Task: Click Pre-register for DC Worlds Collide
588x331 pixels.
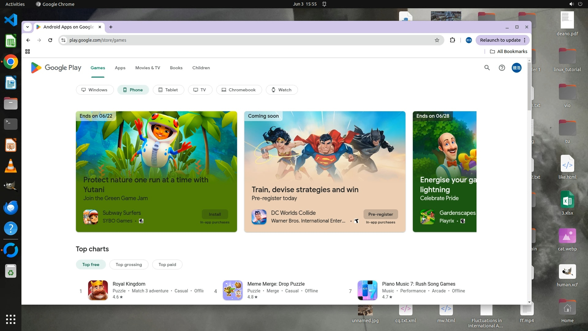Action: point(380,214)
